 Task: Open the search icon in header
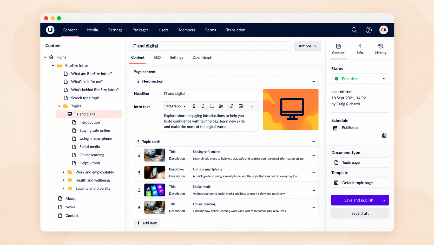pos(354,30)
